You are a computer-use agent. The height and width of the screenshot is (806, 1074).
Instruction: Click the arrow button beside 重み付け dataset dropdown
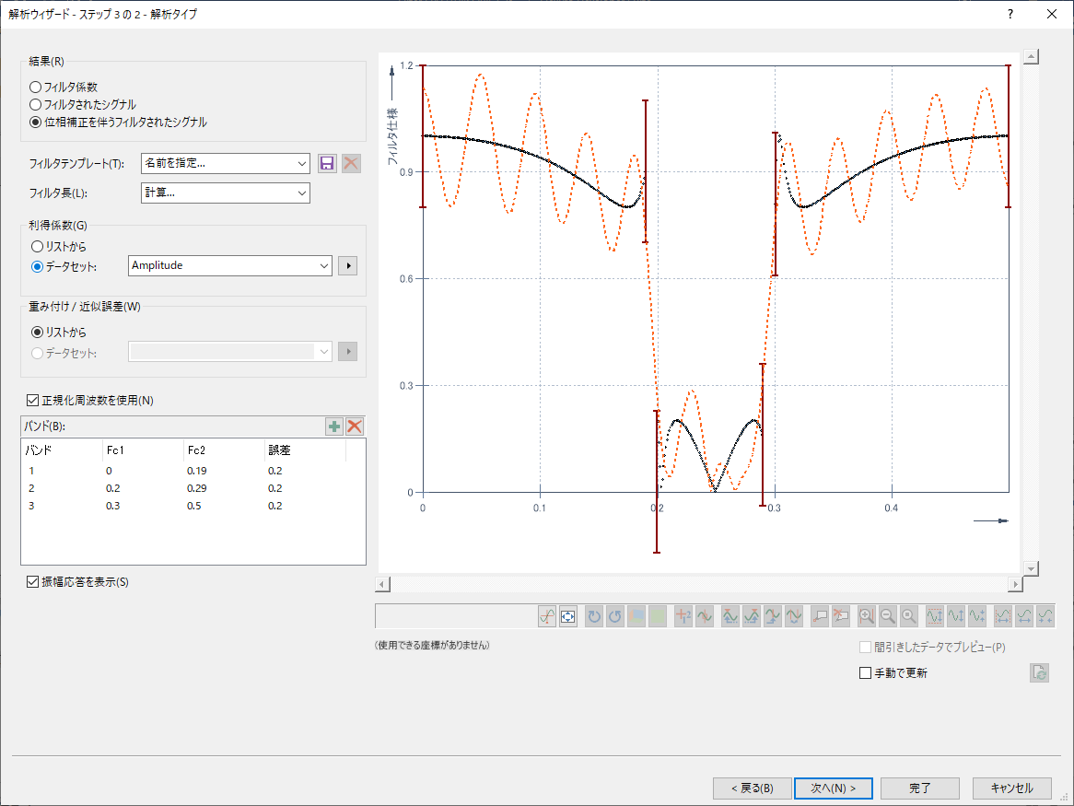(348, 352)
